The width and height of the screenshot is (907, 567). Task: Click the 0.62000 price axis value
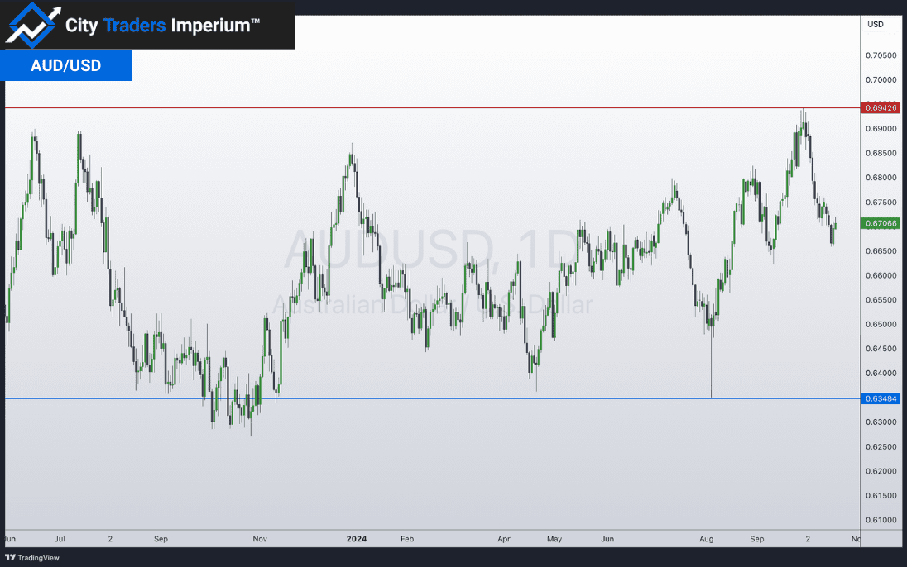pyautogui.click(x=881, y=471)
